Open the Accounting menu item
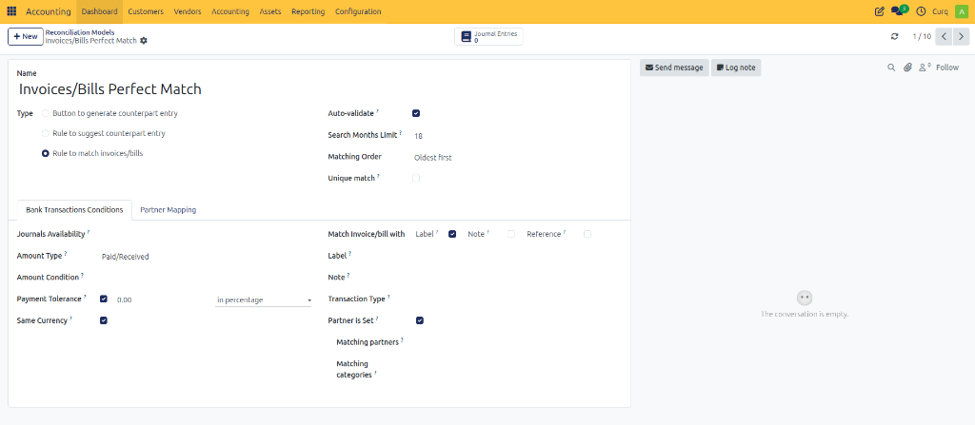The height and width of the screenshot is (425, 975). click(230, 11)
